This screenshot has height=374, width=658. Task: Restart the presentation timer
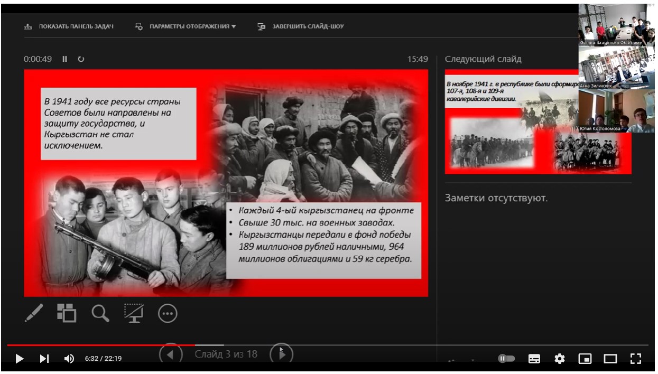click(x=81, y=59)
